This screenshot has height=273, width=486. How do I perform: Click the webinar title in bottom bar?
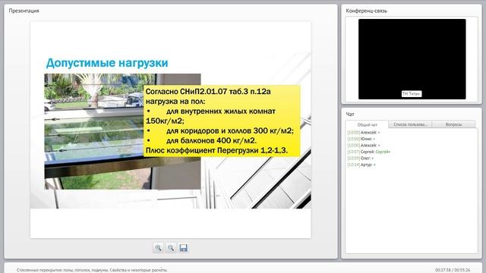pos(92,270)
